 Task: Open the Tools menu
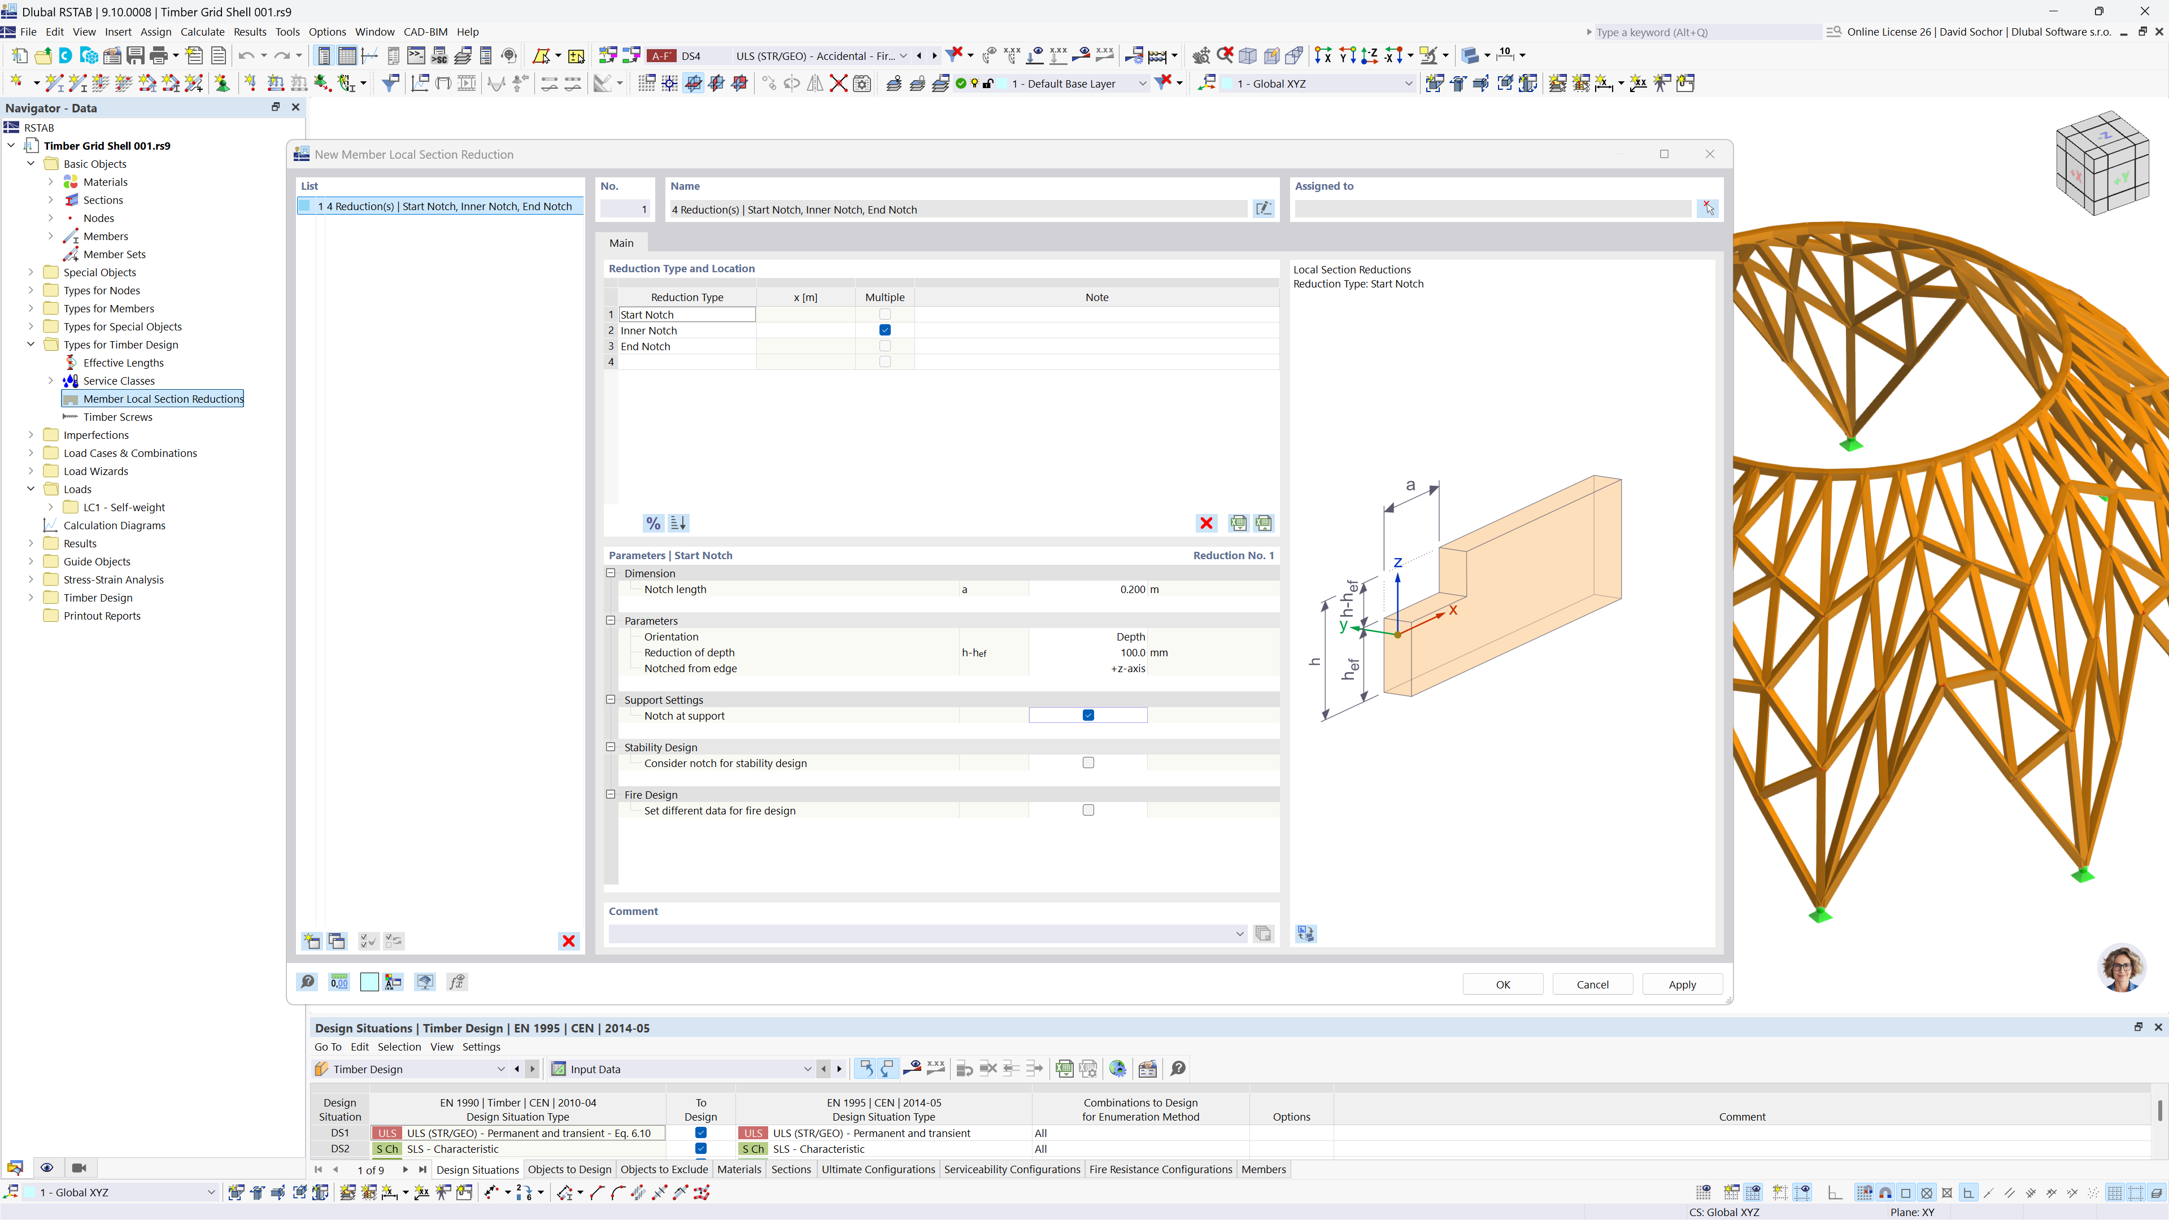[x=287, y=31]
